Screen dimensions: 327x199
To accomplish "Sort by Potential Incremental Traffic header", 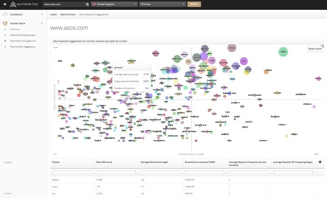I will [200, 162].
